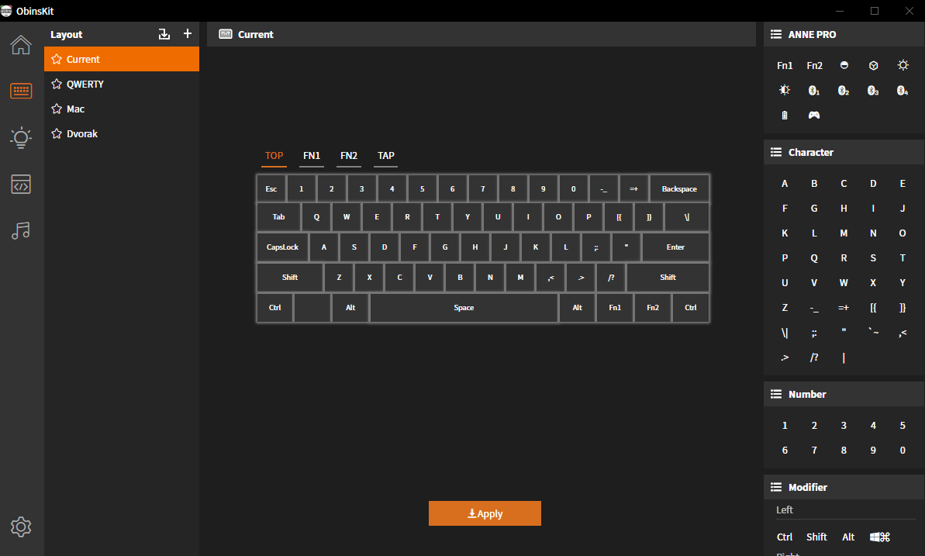Pick the sun brightness icon in ANNE PRO

(x=903, y=65)
